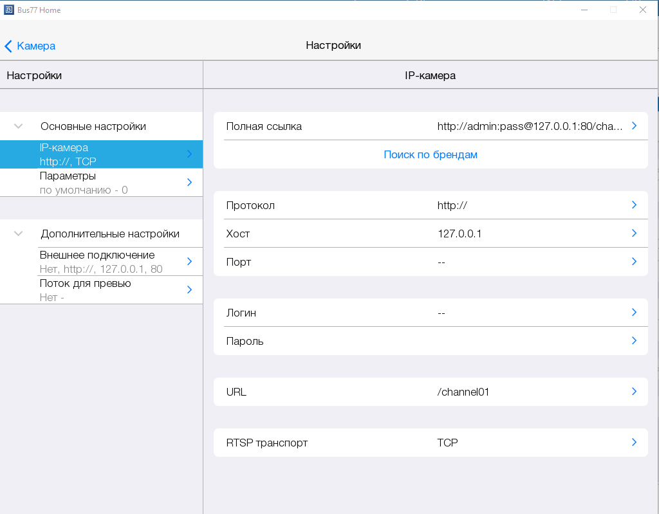The height and width of the screenshot is (514, 659).
Task: Open RTSP транспорт TCP selection
Action: coord(430,443)
